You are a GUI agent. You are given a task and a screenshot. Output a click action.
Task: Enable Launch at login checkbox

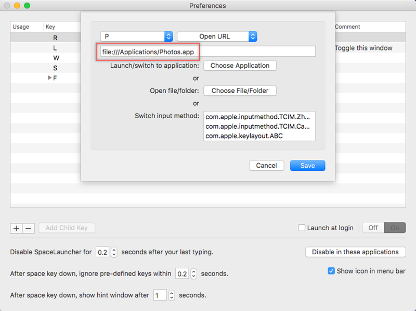[302, 228]
